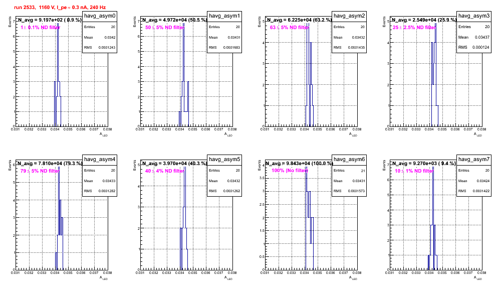Viewport: 499px width, 287px height.
Task: Select the havg_asym4 histogram title
Action: coord(100,160)
